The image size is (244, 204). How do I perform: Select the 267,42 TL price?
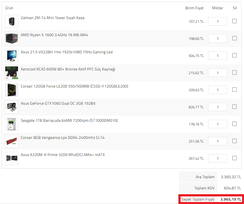(196, 159)
